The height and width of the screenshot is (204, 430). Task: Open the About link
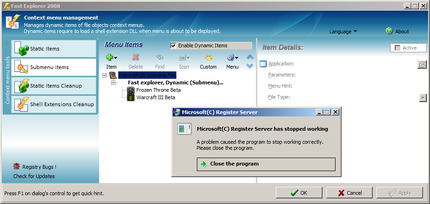click(x=402, y=32)
